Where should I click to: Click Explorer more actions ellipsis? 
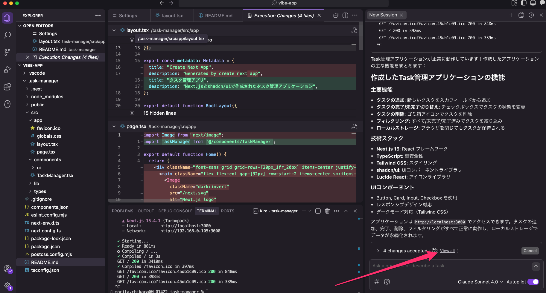pos(98,15)
